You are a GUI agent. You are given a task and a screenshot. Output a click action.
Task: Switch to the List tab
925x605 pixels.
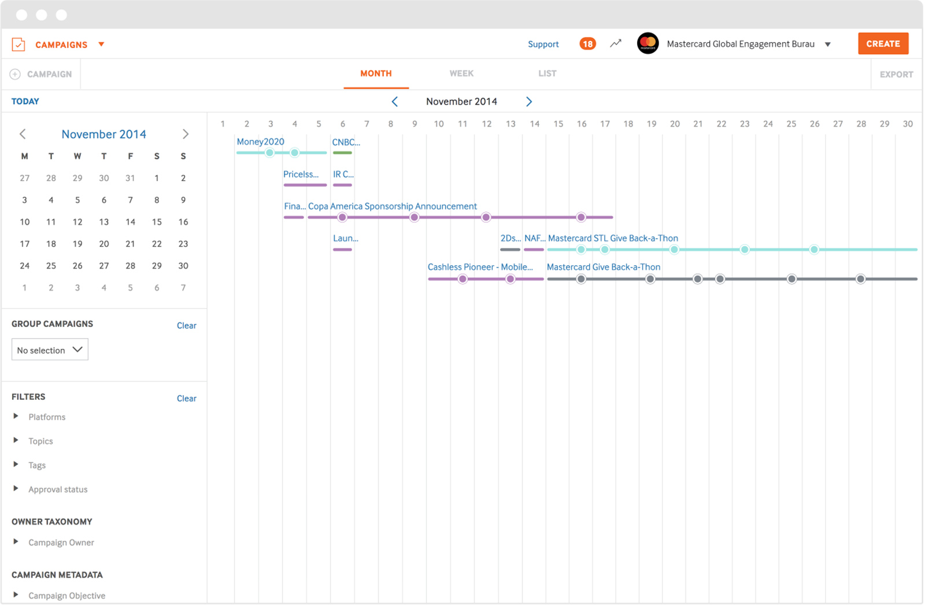547,73
